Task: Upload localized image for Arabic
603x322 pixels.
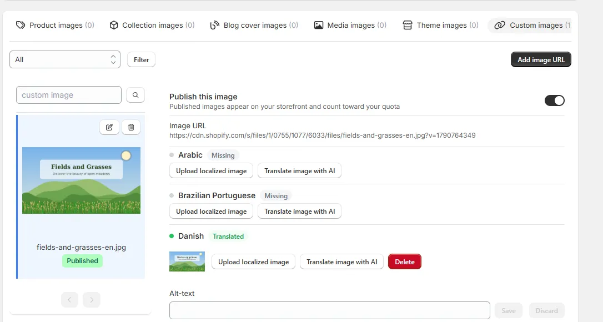Action: click(211, 171)
